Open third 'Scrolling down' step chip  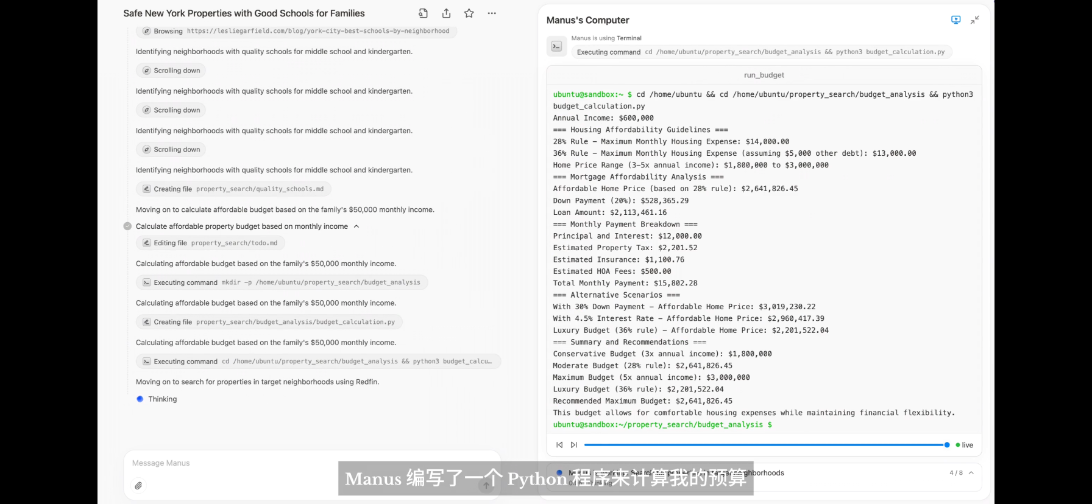click(x=171, y=150)
